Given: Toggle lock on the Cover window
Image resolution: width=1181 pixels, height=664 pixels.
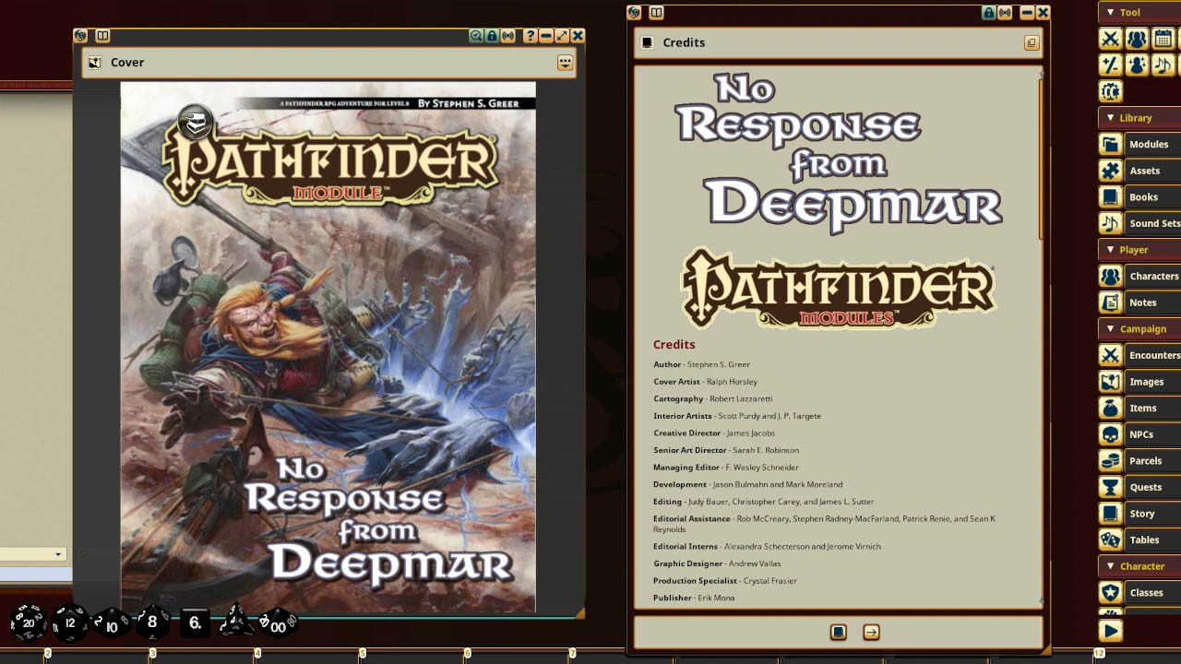Looking at the screenshot, I should coord(492,36).
